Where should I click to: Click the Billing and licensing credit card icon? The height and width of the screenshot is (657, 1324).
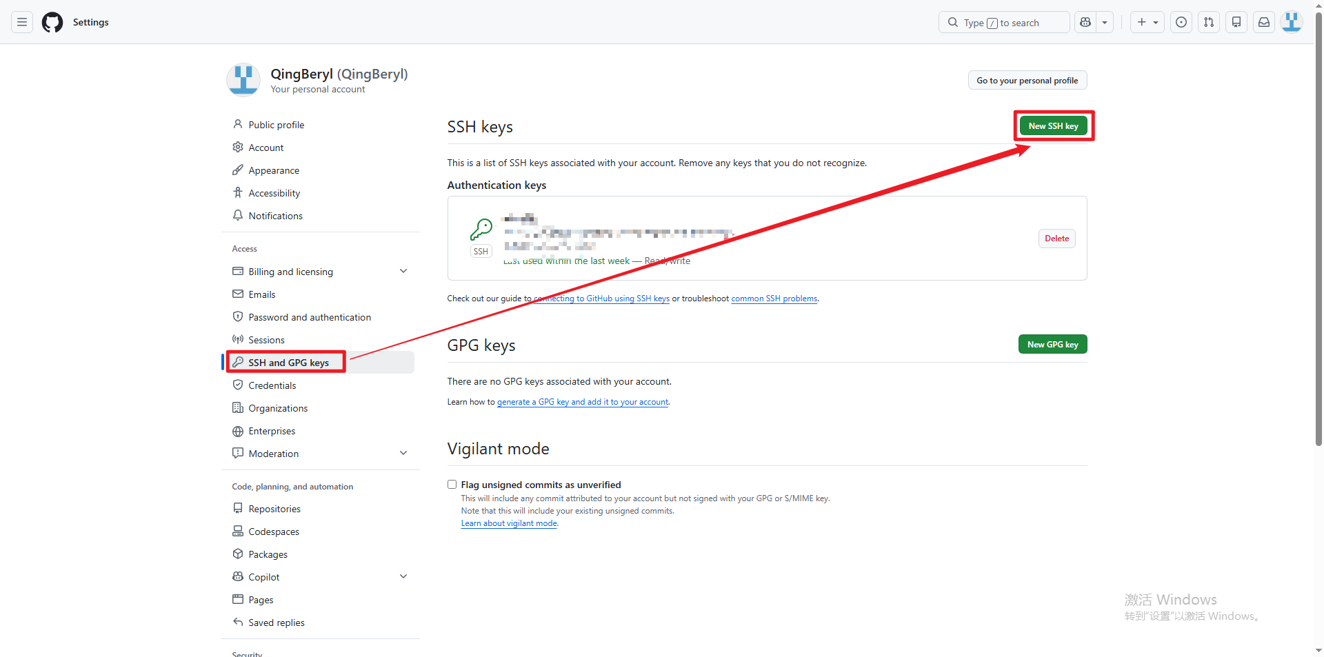238,271
